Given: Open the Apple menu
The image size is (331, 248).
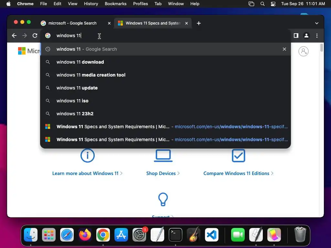Looking at the screenshot, I should [x=8, y=4].
